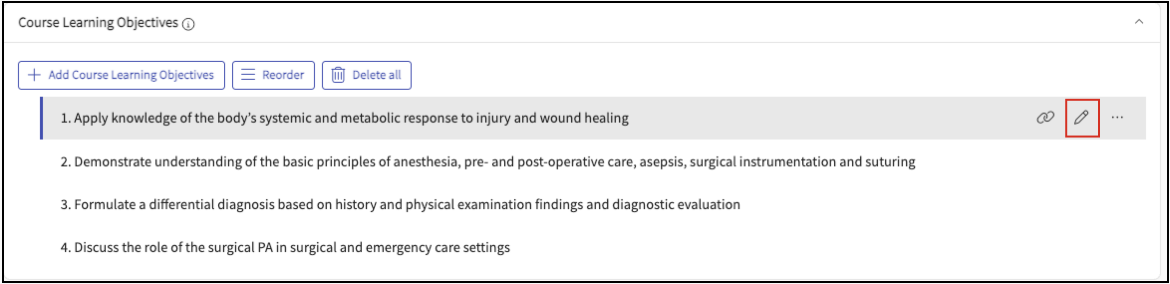Select objective 2 about anesthesia principles
Screen dimensions: 1170x284
point(487,162)
